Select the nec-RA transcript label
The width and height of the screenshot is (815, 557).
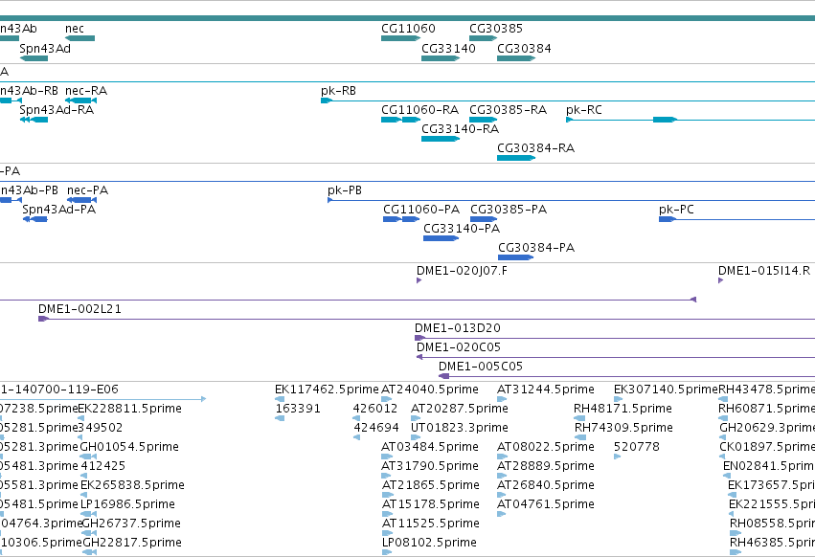click(x=86, y=91)
